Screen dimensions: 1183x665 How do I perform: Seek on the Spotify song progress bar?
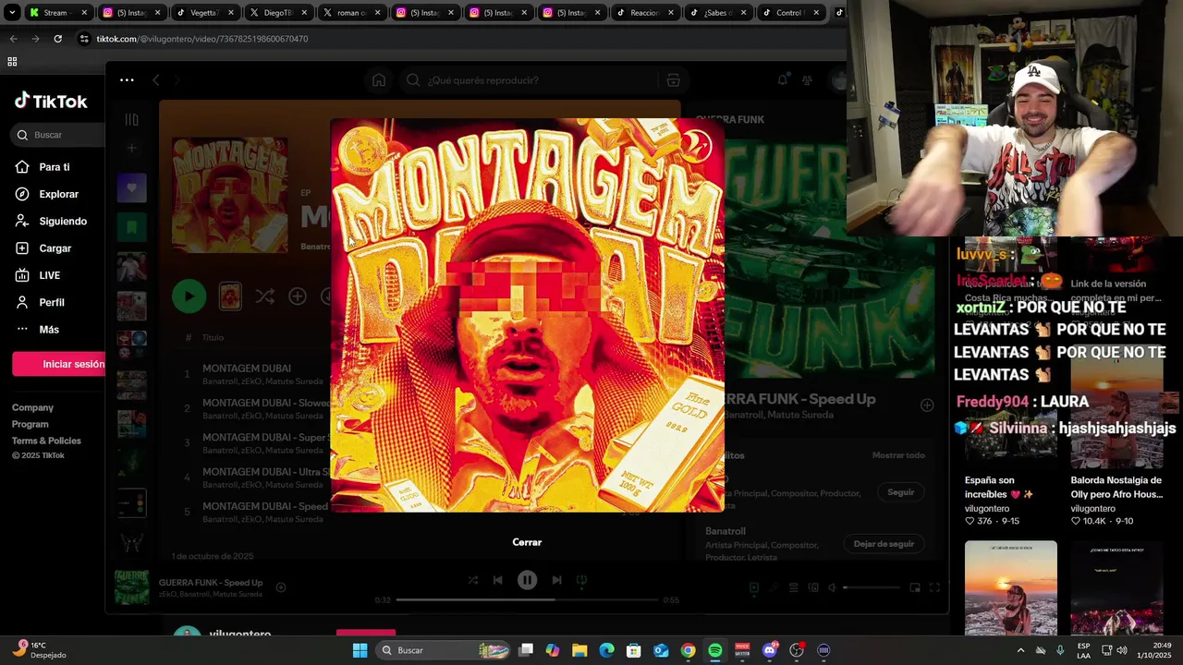(x=527, y=599)
